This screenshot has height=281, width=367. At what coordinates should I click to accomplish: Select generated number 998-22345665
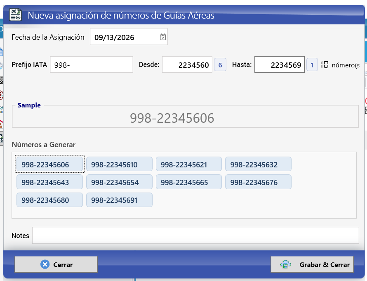pos(189,182)
